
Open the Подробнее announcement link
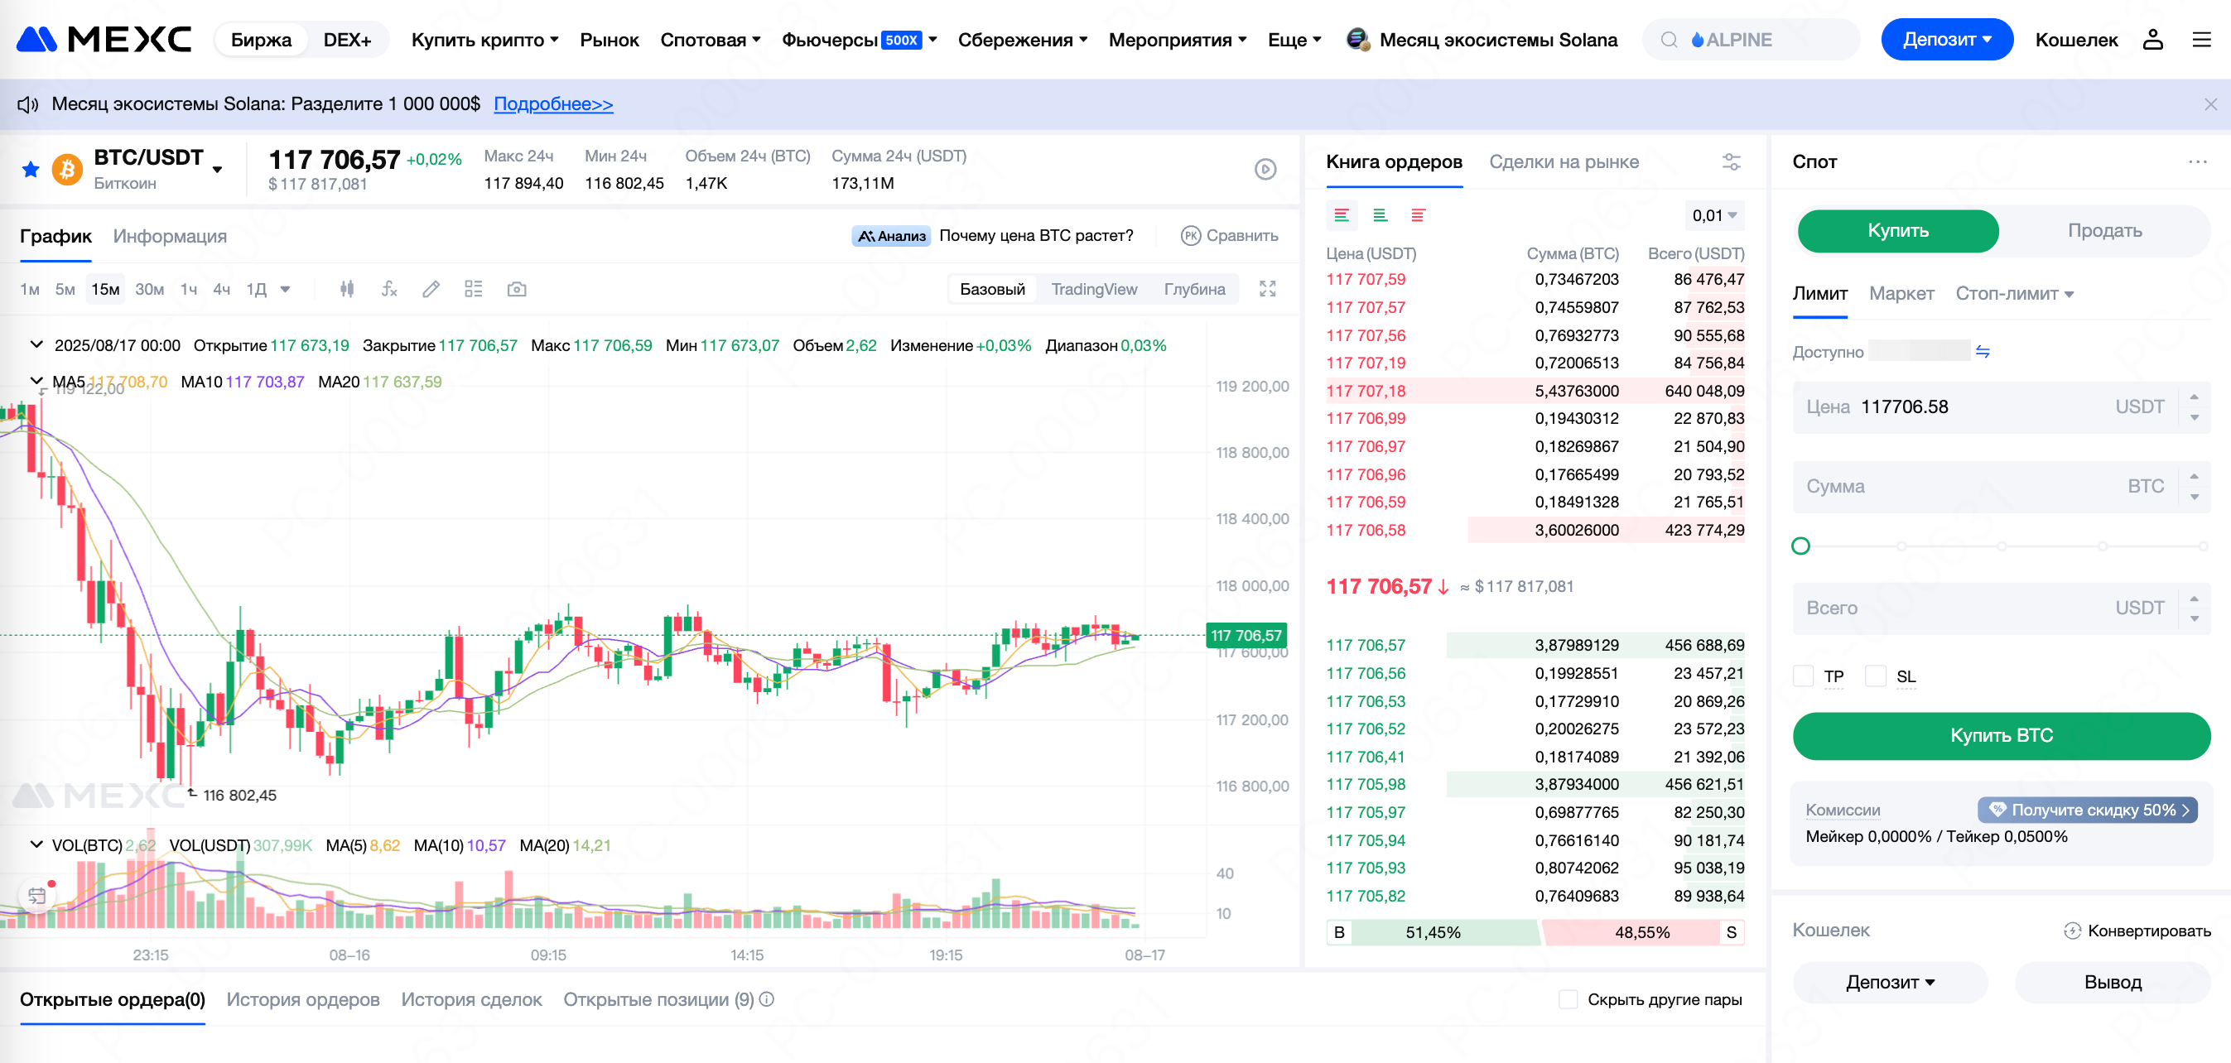point(553,103)
